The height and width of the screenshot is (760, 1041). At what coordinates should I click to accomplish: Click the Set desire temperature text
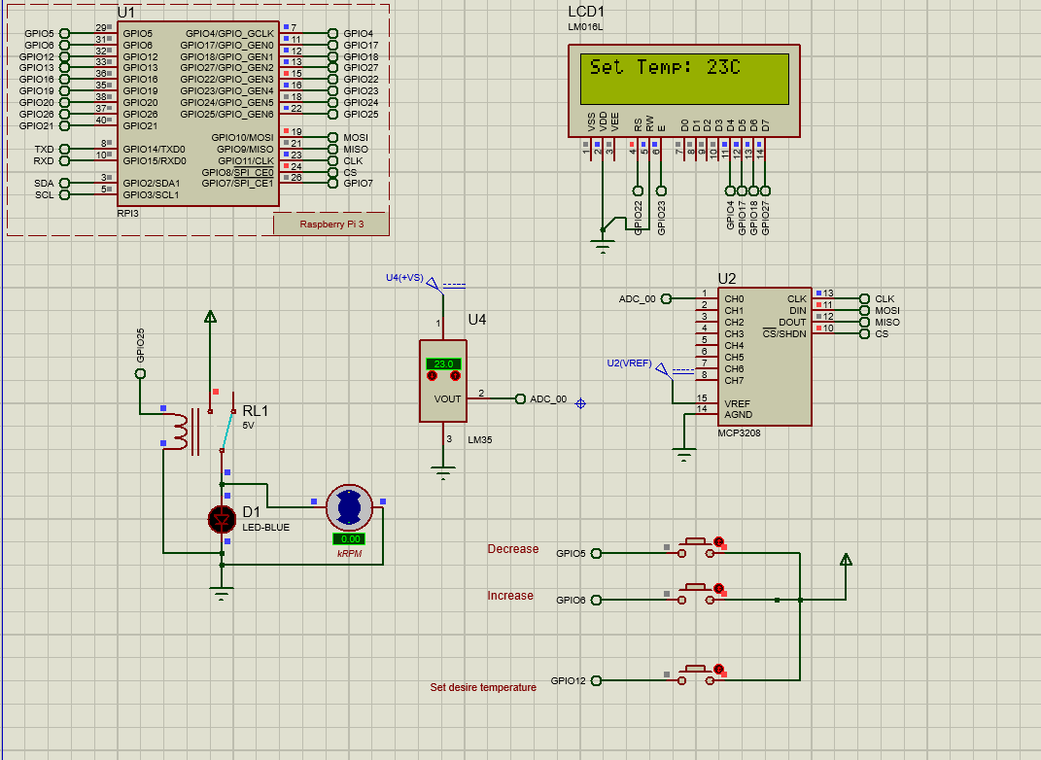[483, 688]
